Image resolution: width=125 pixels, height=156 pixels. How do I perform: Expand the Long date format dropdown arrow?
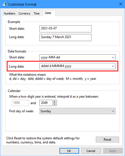click(113, 66)
